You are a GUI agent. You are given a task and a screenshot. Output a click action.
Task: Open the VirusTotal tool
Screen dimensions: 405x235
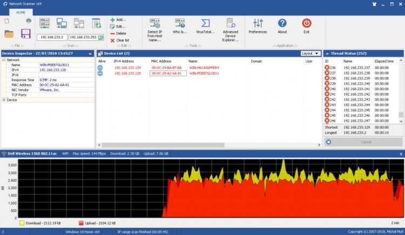point(205,26)
